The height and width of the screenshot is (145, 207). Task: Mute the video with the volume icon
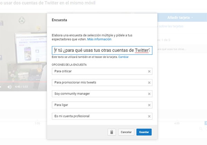(9, 87)
